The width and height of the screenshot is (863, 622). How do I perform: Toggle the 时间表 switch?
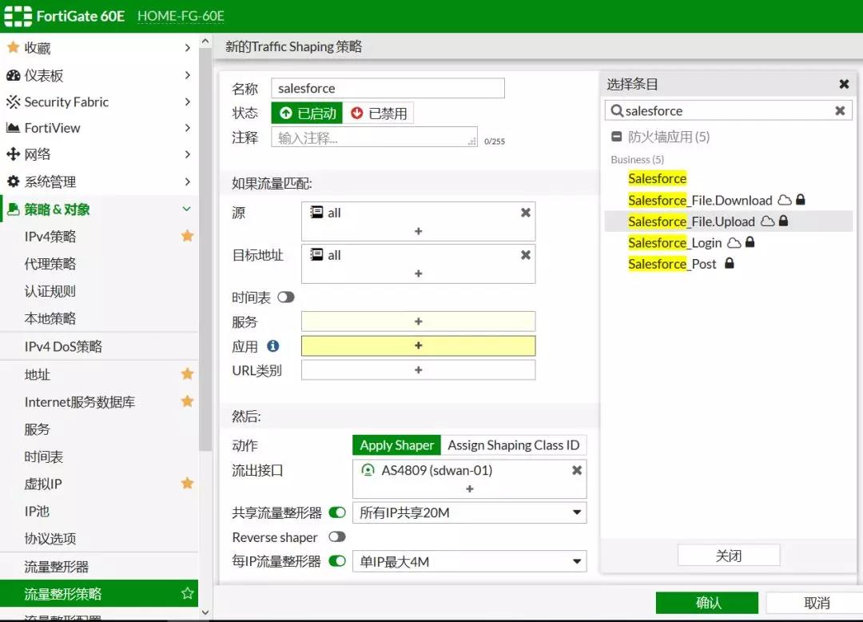285,297
